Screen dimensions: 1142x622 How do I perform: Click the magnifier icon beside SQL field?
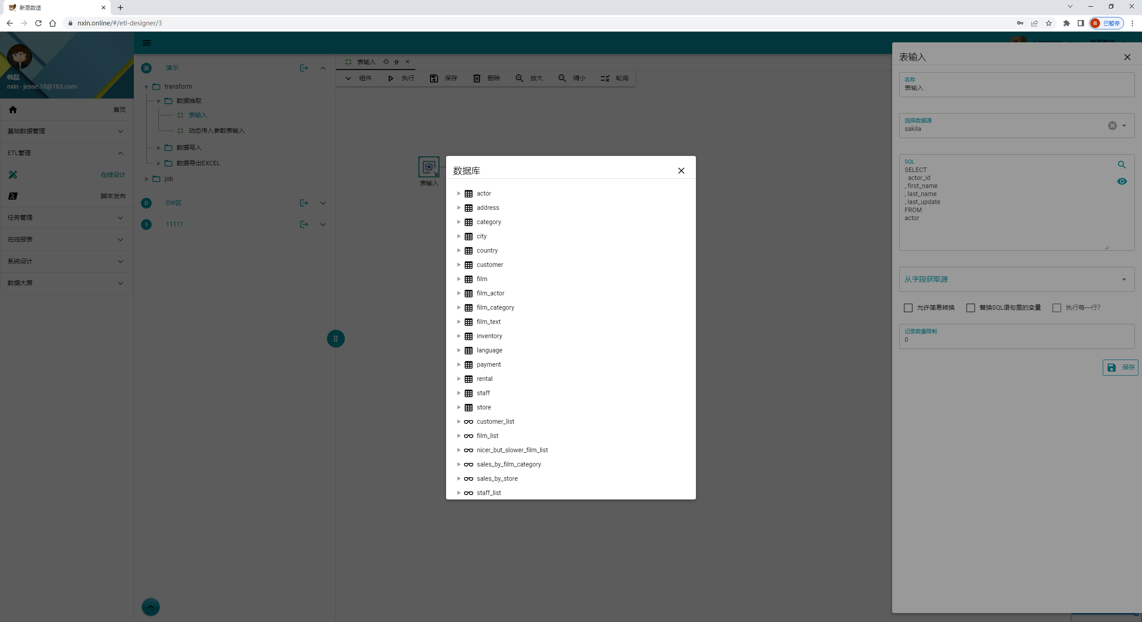(1121, 165)
